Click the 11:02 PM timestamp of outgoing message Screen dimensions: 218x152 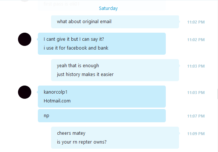(196, 22)
